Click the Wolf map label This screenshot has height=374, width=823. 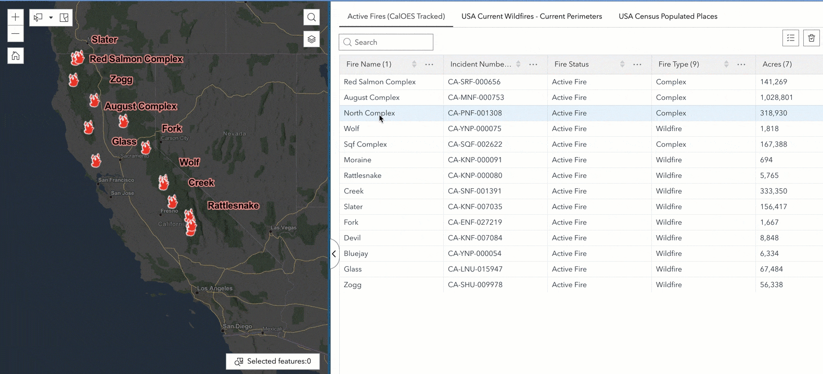tap(189, 162)
